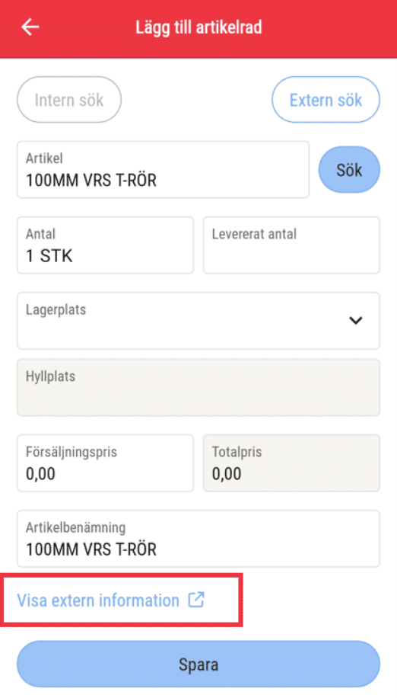Viewport: 397px width, 698px height.
Task: Click 100MM VRS T-RÖR text in Artikelbenämning
Action: (91, 549)
